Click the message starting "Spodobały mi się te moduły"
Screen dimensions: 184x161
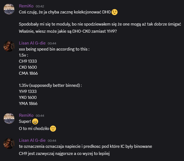(x=100, y=24)
